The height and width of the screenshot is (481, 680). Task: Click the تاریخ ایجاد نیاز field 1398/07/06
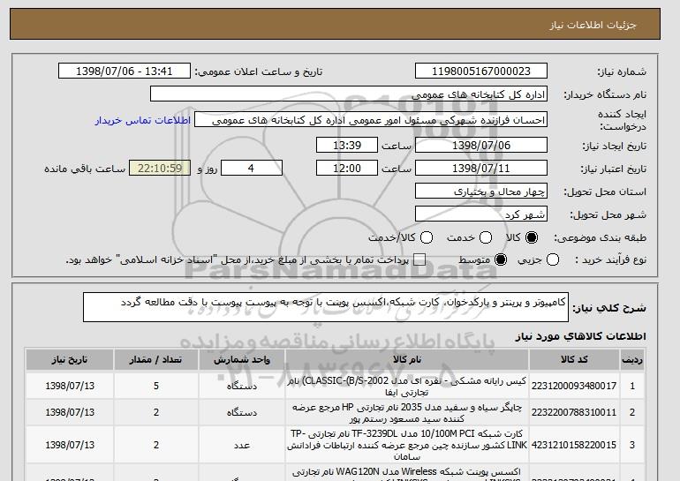(x=481, y=145)
